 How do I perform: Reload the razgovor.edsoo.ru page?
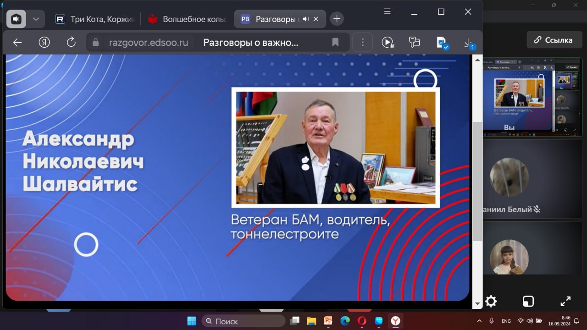(71, 43)
